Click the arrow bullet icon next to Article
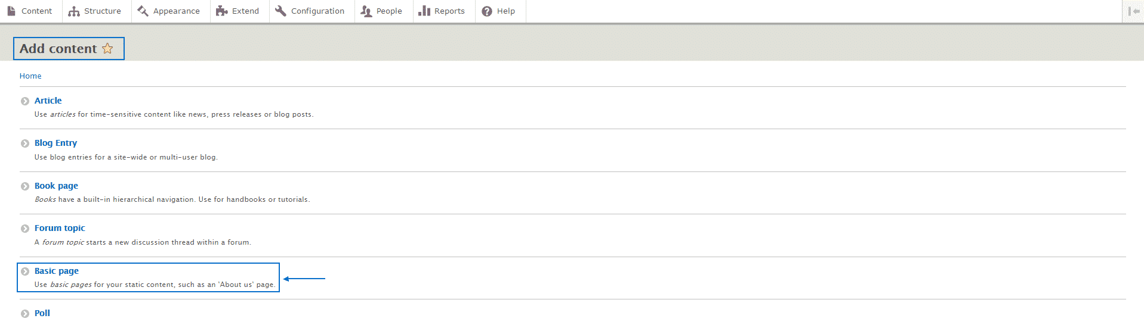The width and height of the screenshot is (1144, 331). [25, 101]
